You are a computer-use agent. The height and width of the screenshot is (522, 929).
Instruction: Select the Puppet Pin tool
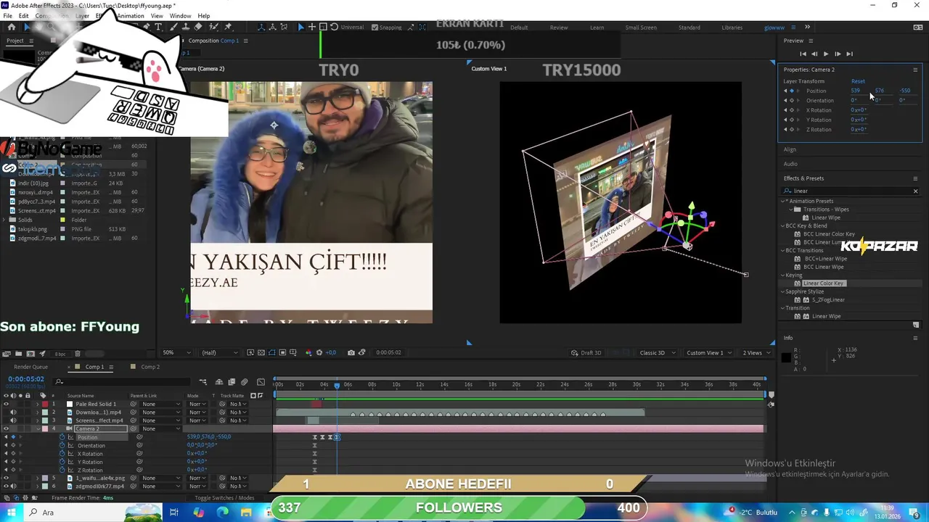(x=228, y=27)
